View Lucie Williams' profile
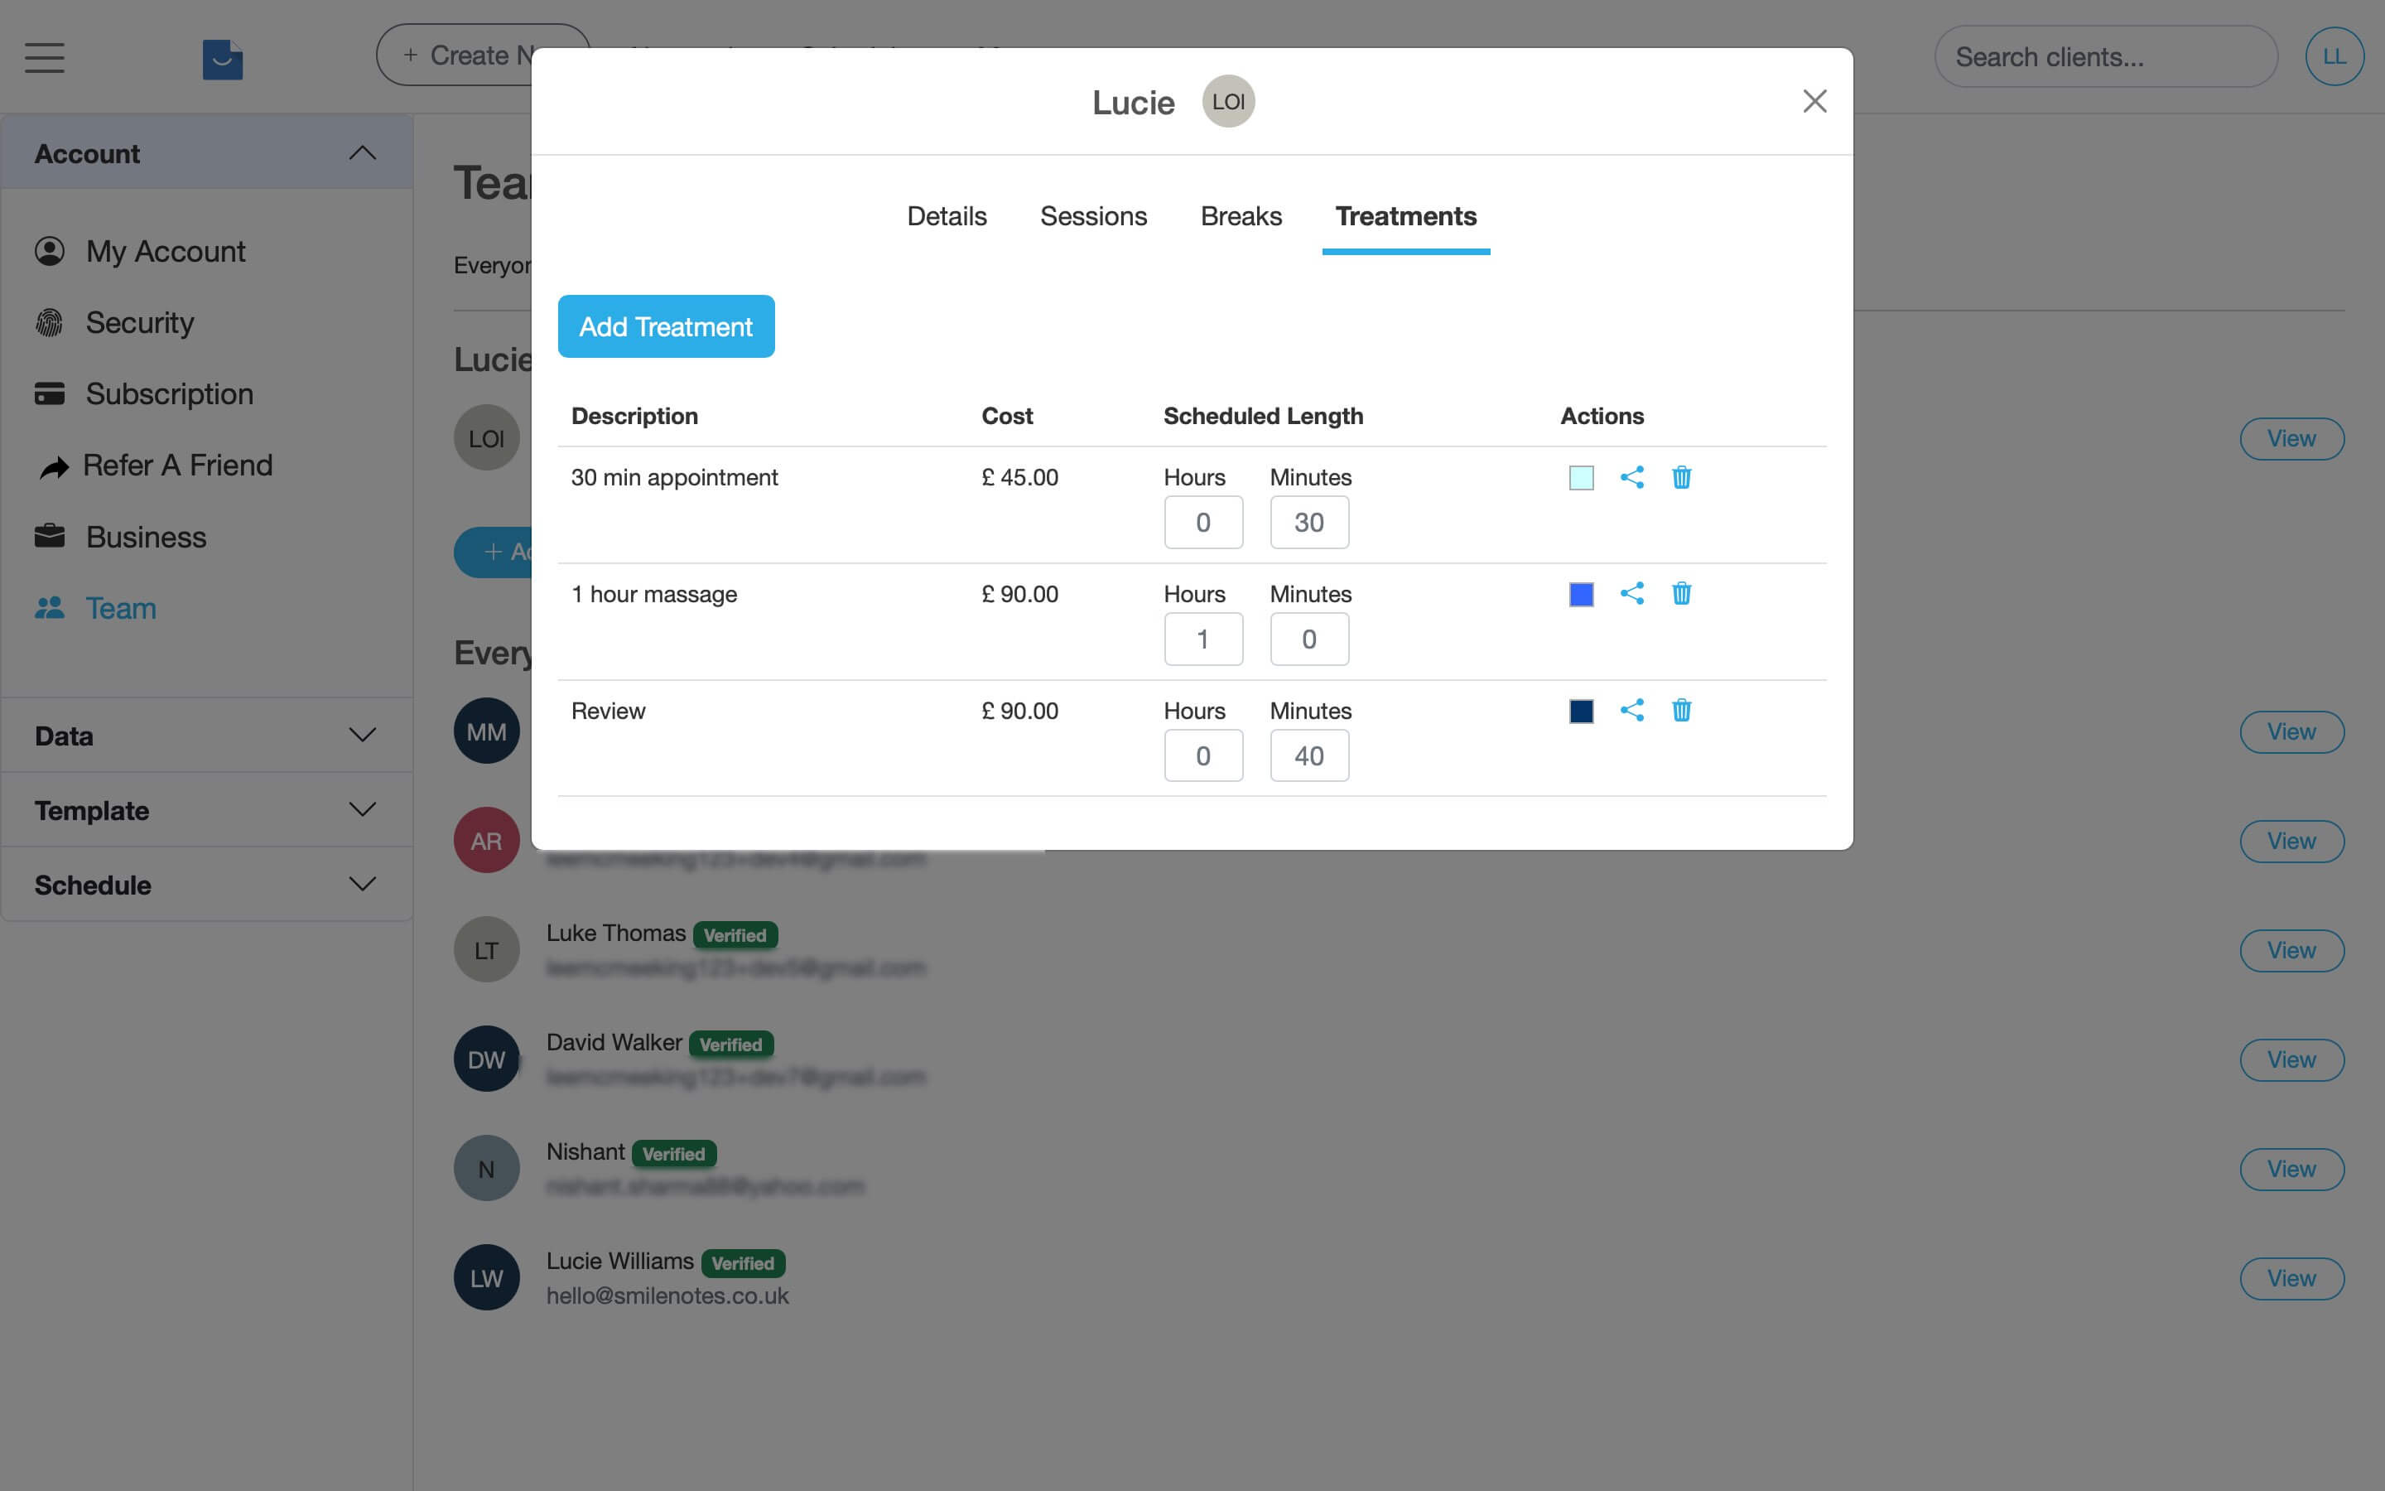The width and height of the screenshot is (2385, 1491). (2291, 1277)
